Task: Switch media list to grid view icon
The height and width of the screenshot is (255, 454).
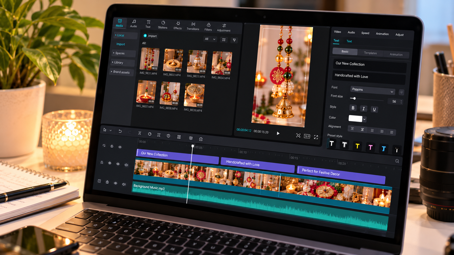Action: point(224,40)
